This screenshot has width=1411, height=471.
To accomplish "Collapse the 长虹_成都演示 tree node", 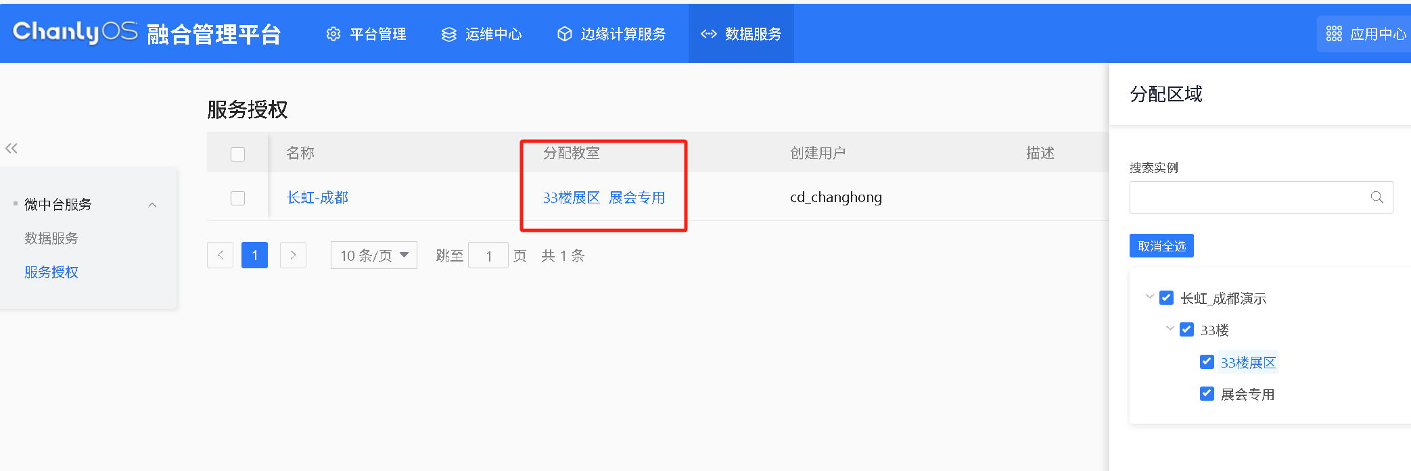I will tap(1149, 297).
